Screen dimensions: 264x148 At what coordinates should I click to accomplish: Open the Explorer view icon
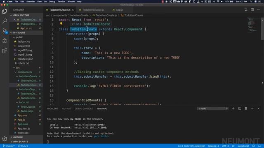click(x=5, y=11)
